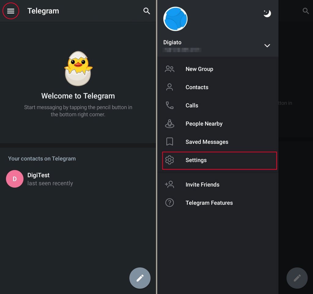The width and height of the screenshot is (313, 294).
Task: Click the Settings gear icon
Action: 169,160
